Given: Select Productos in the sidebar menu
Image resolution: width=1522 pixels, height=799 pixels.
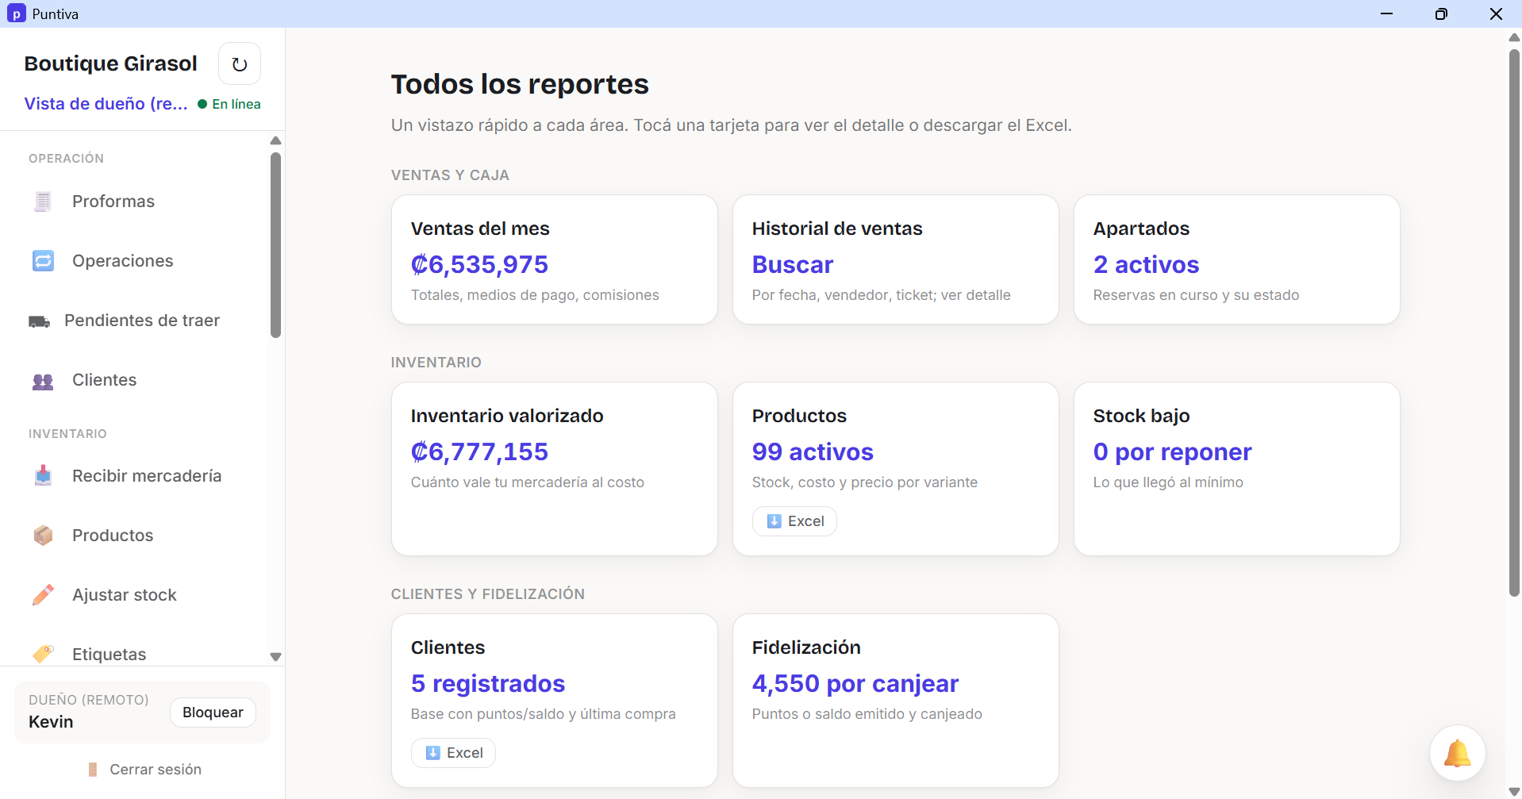Looking at the screenshot, I should pos(135,536).
